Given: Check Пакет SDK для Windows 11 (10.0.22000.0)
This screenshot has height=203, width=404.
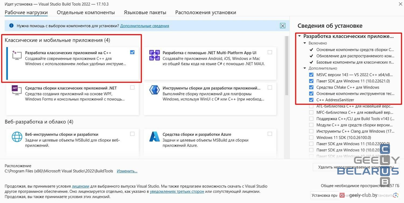Looking at the screenshot, I should click(311, 144).
